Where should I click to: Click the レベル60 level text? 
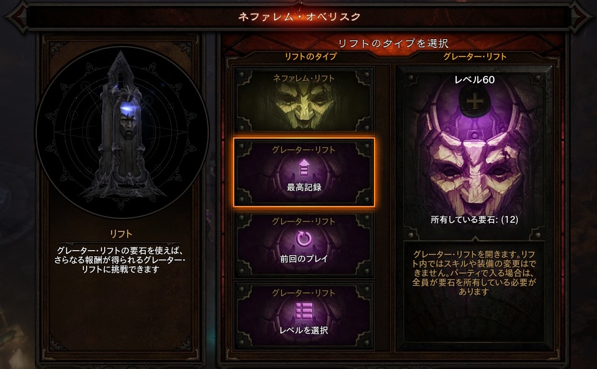point(474,80)
